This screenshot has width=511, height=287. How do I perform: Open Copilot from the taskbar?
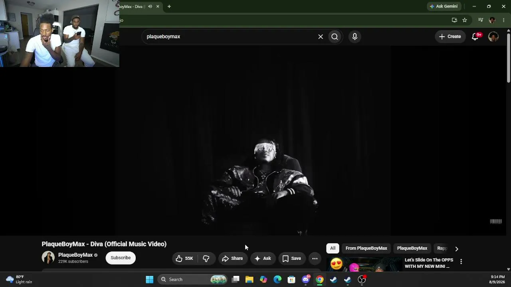pos(263,279)
